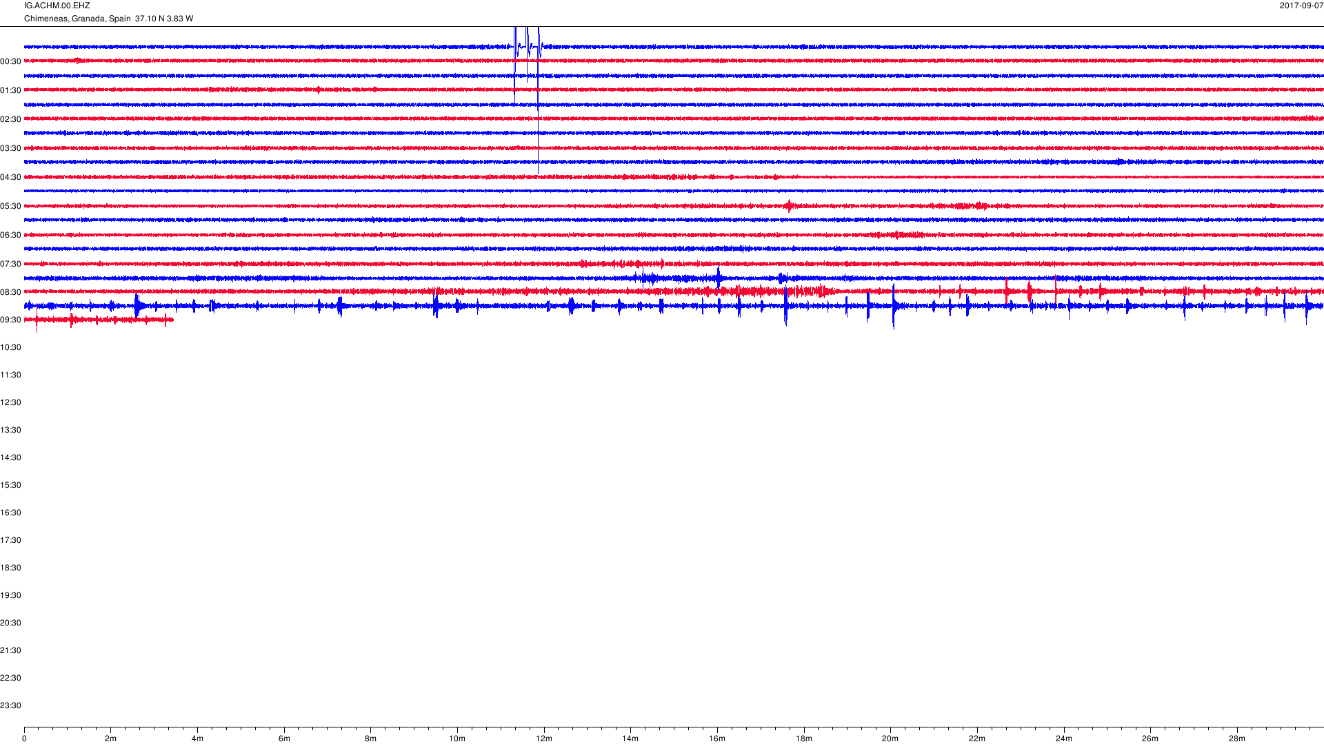
Task: Select the 04:30 time label
Action: click(x=10, y=177)
